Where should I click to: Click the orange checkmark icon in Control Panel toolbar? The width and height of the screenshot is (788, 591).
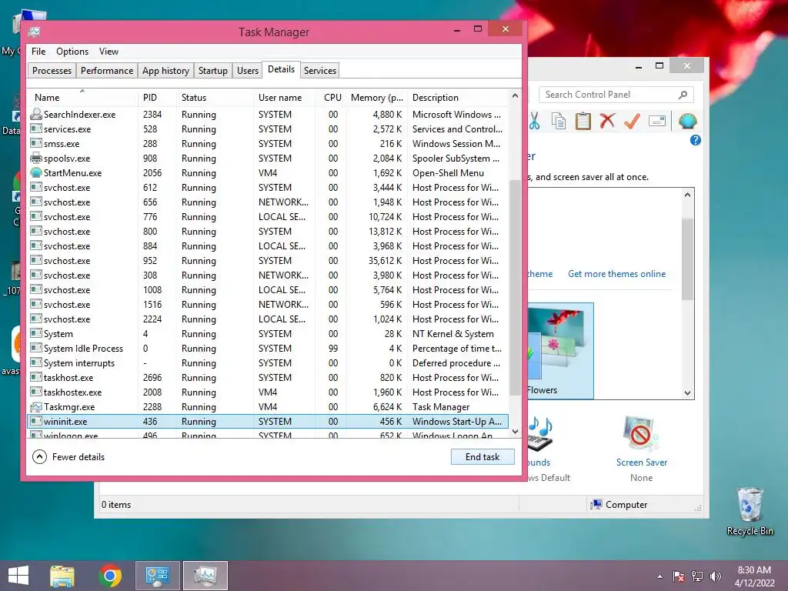[632, 121]
